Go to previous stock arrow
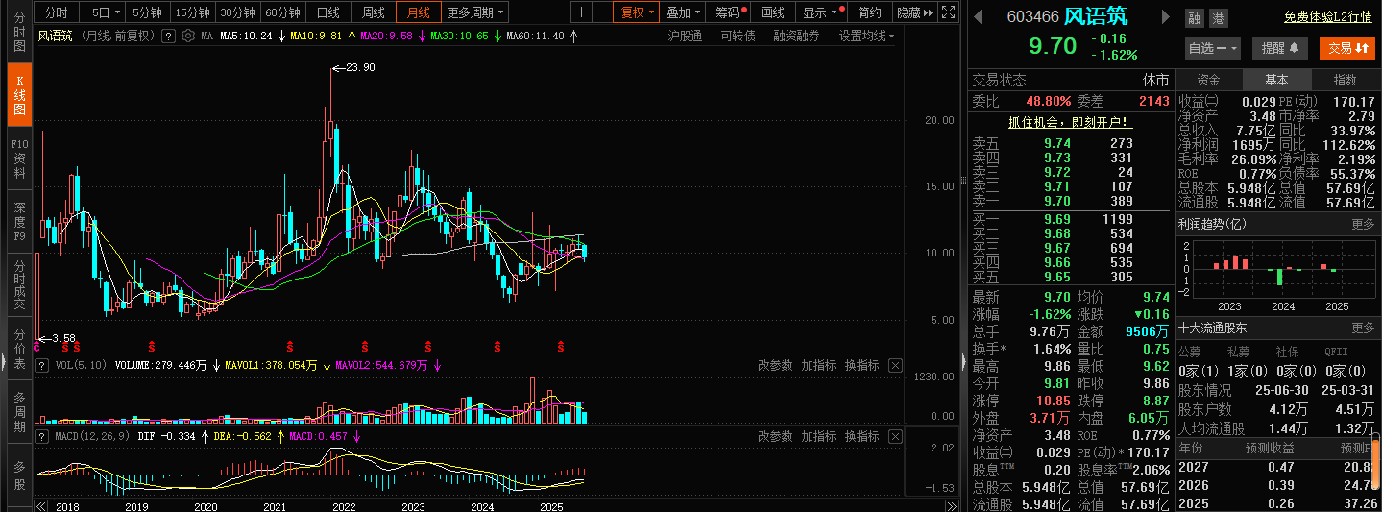1382x512 pixels. coord(979,17)
